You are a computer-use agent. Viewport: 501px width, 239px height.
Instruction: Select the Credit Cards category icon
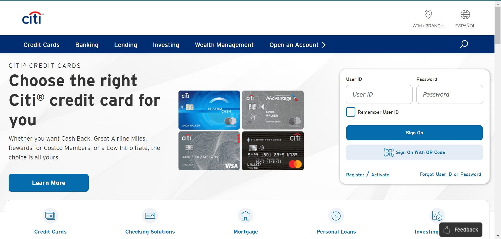click(x=50, y=216)
